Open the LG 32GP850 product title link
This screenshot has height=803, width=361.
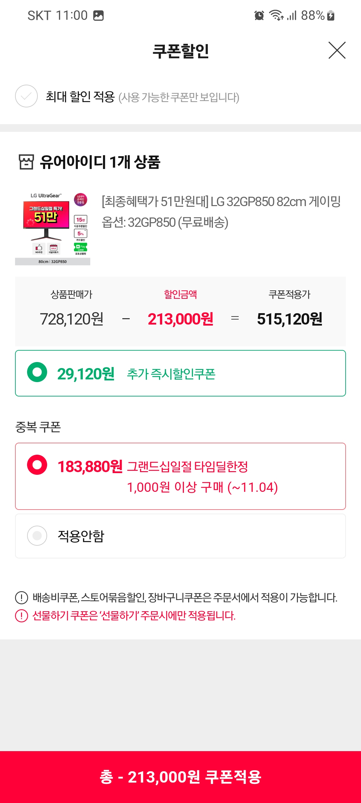(x=221, y=201)
